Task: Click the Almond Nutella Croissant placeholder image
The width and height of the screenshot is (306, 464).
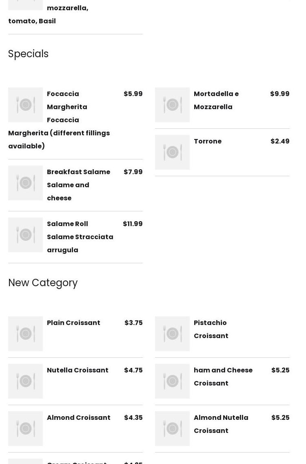Action: tap(172, 428)
